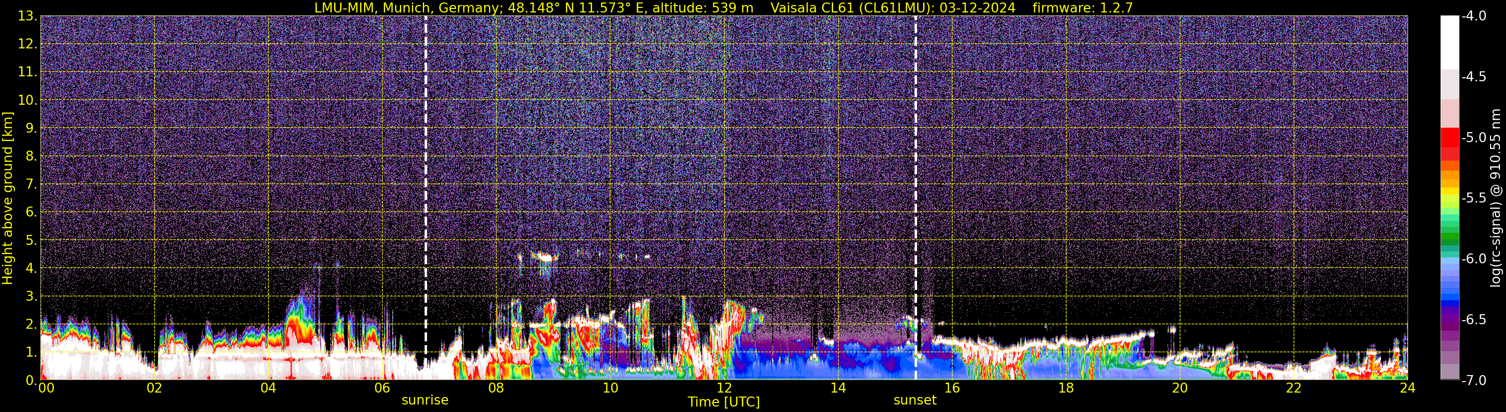
Task: Click the "log(rc-signal) @ 910.55 nm" colorbar title
Action: (x=1496, y=198)
